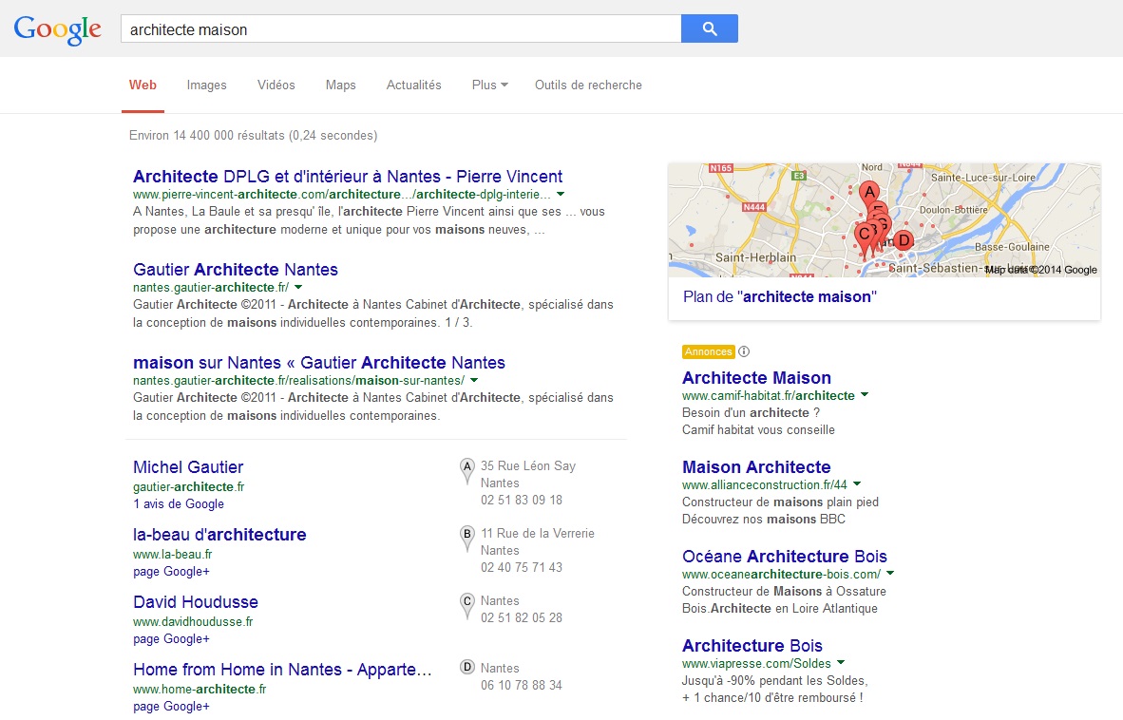1123x720 pixels.
Task: Expand arrow next to camif-habitat.fr/architecte
Action: (x=865, y=395)
